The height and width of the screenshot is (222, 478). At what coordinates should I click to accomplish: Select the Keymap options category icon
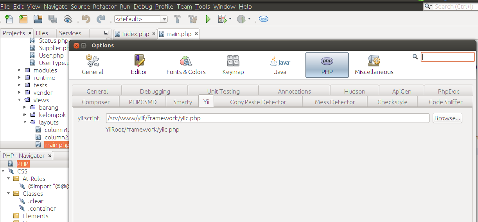(x=233, y=65)
